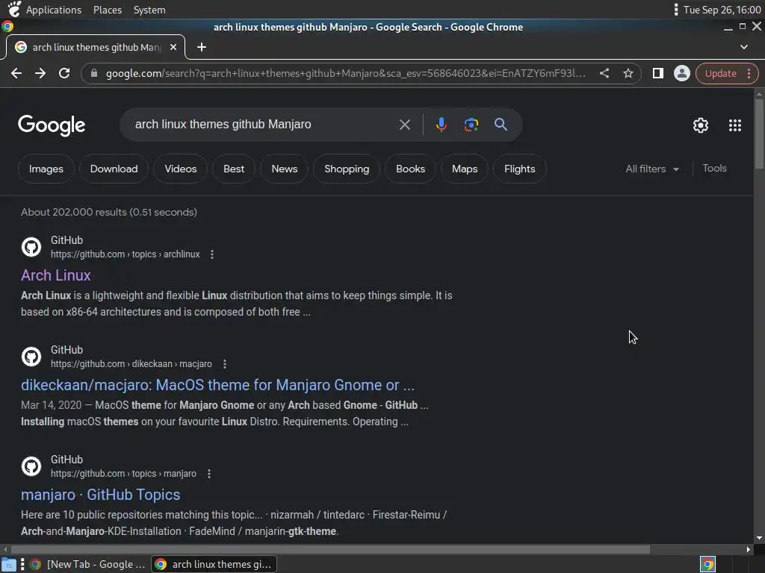Click Chrome icon in bottom-right tray
The height and width of the screenshot is (573, 765).
pos(707,564)
